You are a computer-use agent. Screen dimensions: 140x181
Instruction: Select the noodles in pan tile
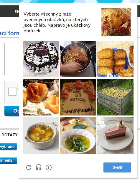[x=78, y=59]
